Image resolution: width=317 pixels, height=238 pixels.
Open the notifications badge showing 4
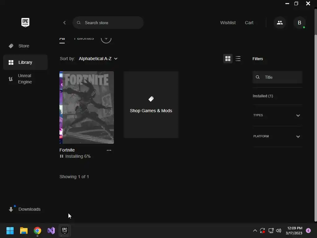[308, 231]
